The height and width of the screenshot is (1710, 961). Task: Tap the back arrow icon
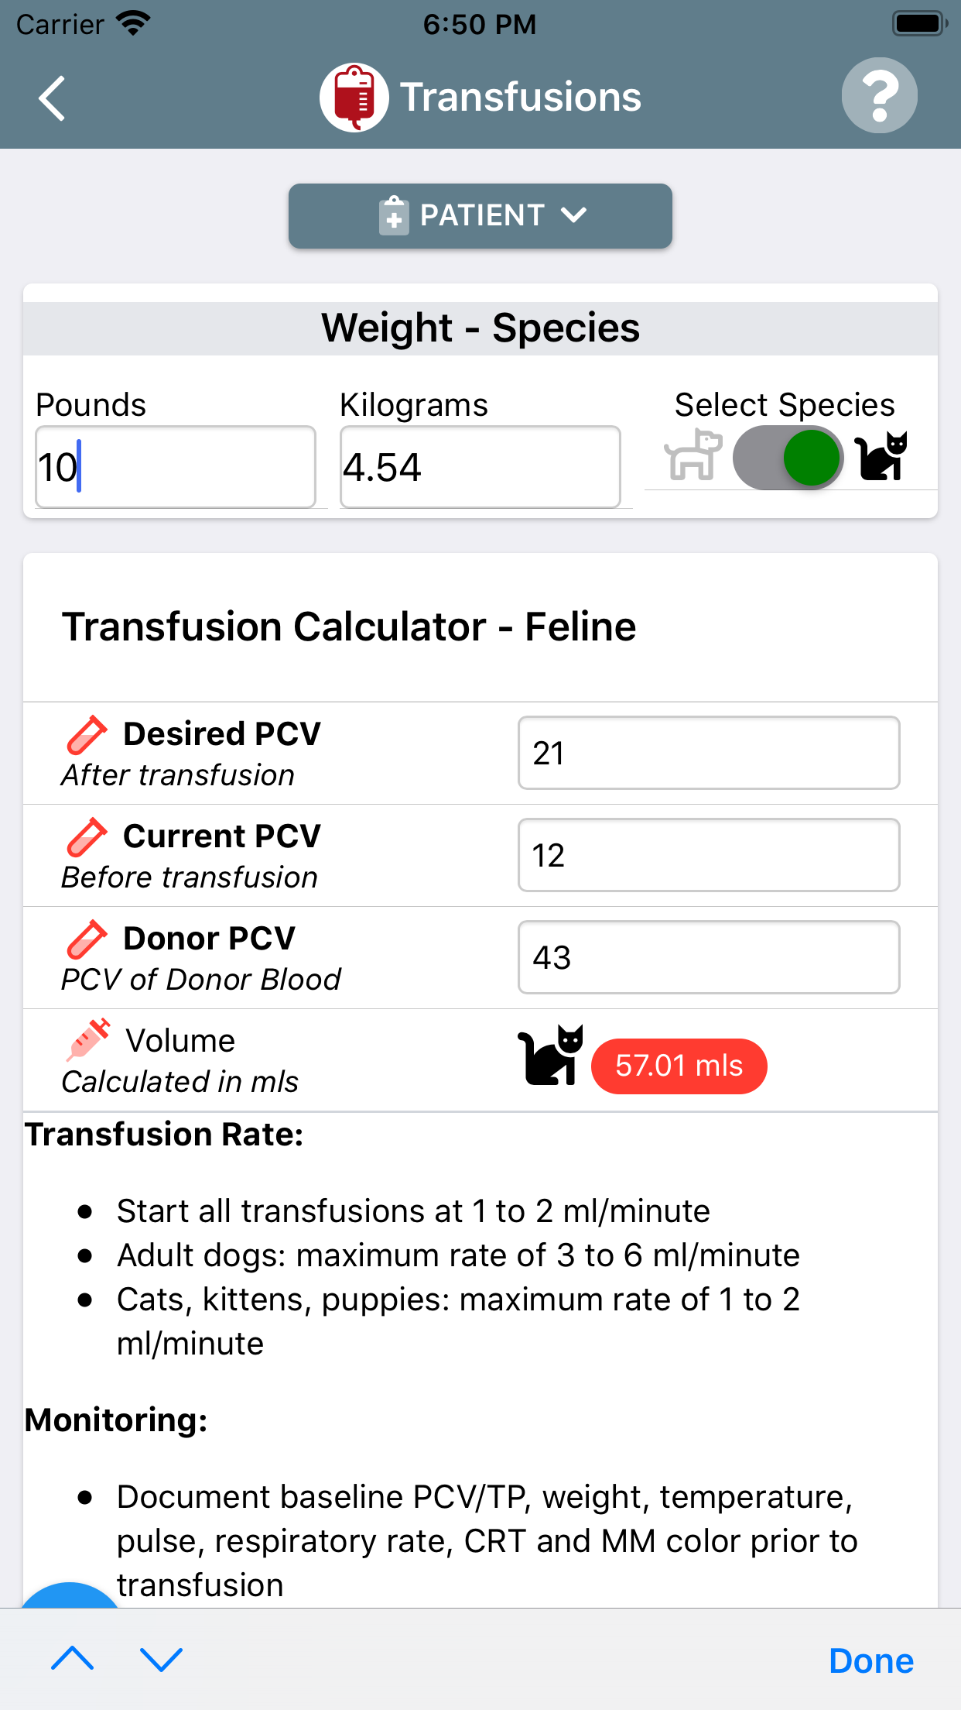pos(53,98)
